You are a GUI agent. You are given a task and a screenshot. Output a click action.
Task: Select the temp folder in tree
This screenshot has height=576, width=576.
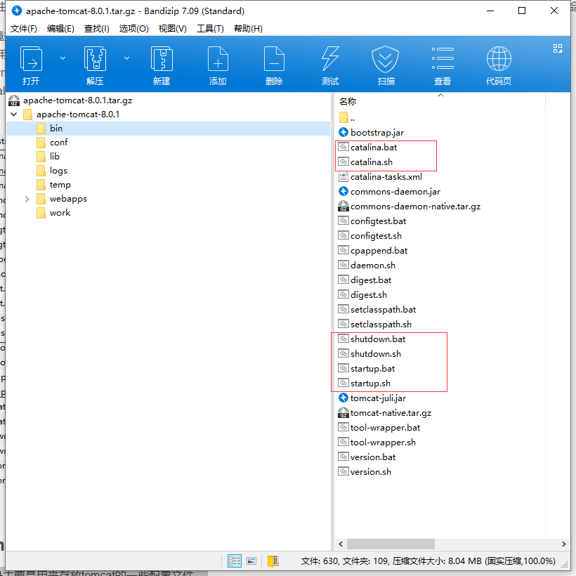[60, 185]
